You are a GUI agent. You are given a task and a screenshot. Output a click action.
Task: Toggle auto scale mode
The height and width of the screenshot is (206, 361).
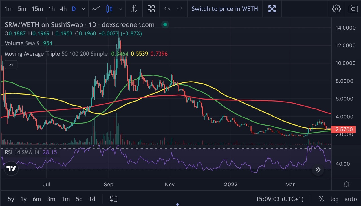pos(351,199)
